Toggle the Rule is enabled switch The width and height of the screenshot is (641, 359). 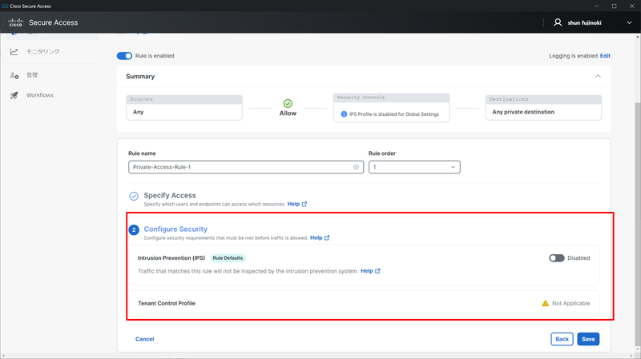pos(124,56)
